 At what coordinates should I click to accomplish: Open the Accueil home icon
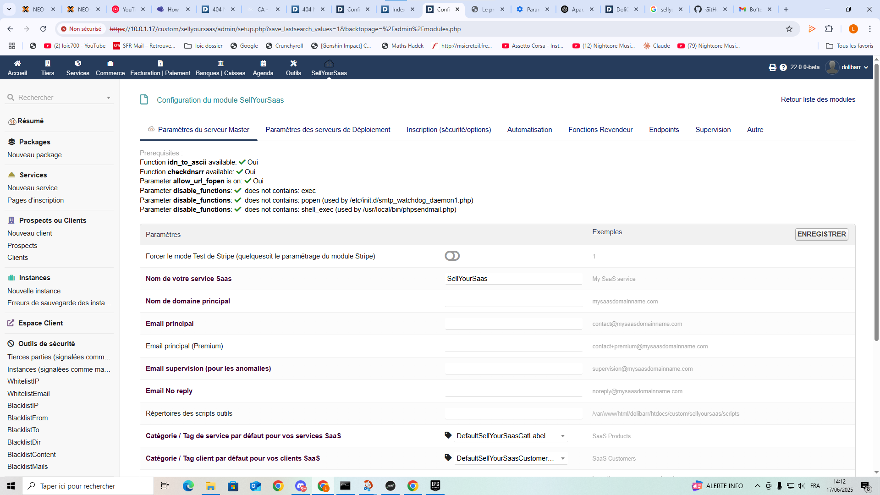pos(17,64)
